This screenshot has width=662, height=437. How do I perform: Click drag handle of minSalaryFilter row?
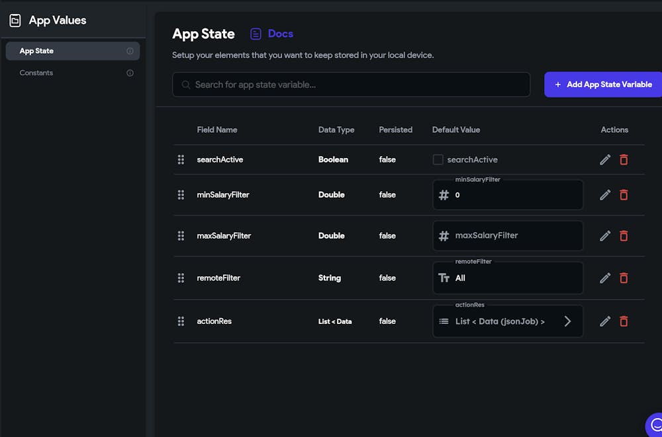click(x=181, y=195)
